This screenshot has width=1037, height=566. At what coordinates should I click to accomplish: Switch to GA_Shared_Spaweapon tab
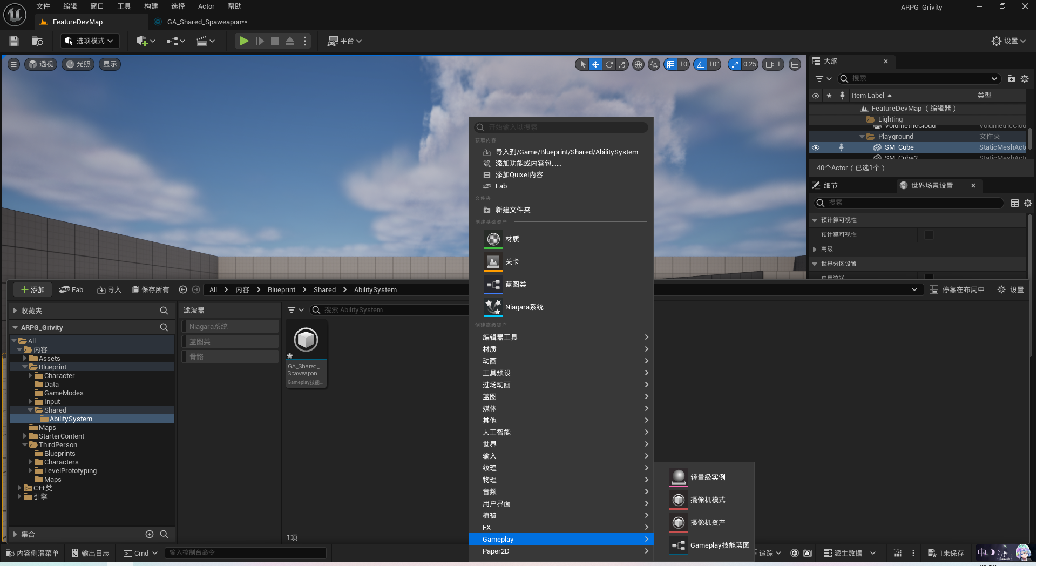[x=207, y=22]
